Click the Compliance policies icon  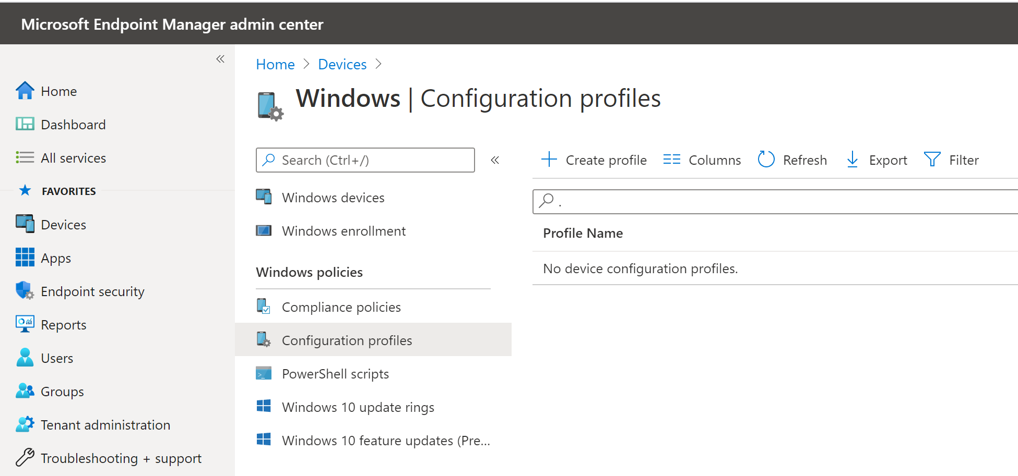pyautogui.click(x=264, y=307)
